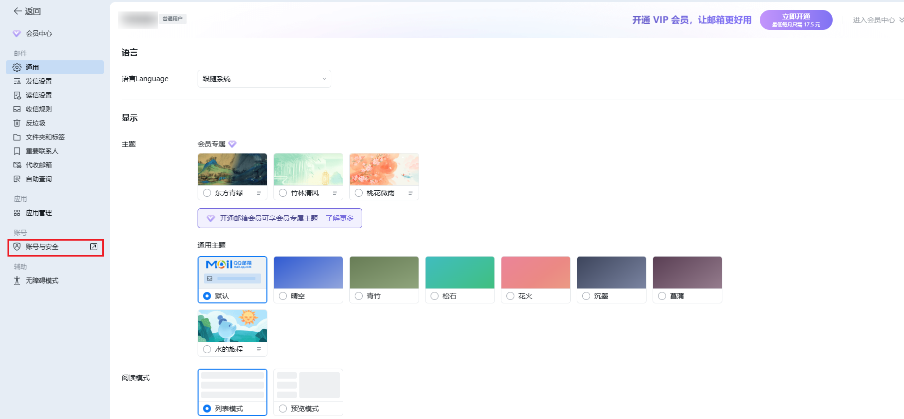The height and width of the screenshot is (419, 904).
Task: Select the 花火 theme radio button
Action: tap(510, 296)
